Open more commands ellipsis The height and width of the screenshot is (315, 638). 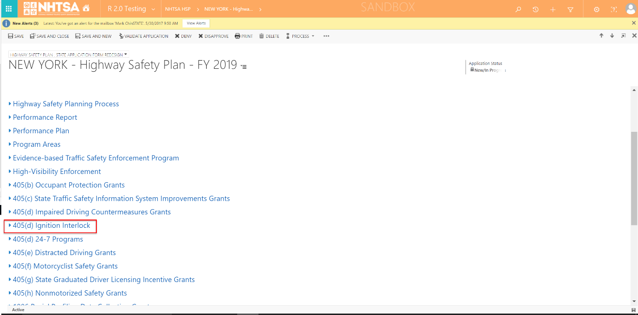326,36
